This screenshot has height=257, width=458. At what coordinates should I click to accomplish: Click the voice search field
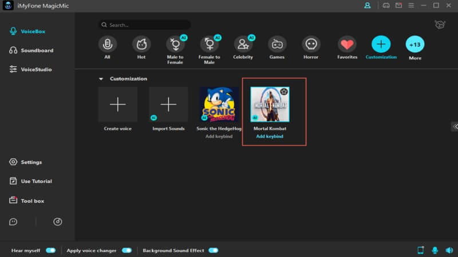145,25
